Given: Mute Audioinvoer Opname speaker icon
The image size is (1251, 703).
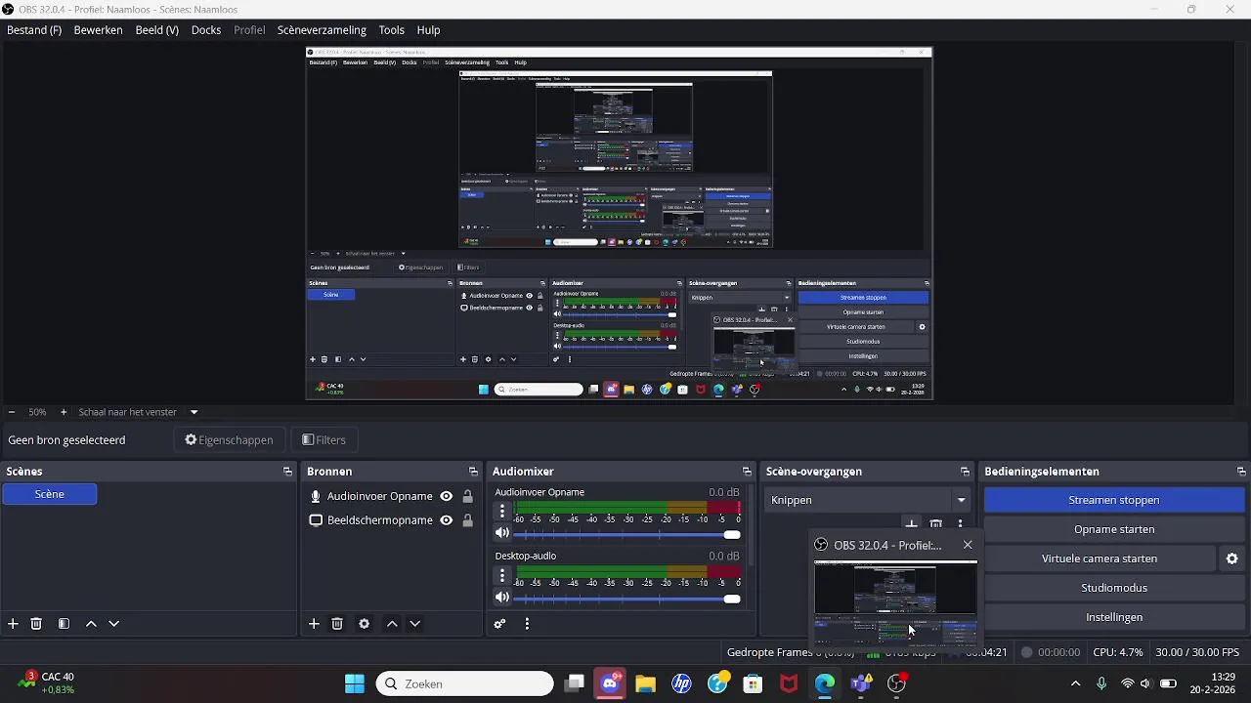Looking at the screenshot, I should [502, 533].
